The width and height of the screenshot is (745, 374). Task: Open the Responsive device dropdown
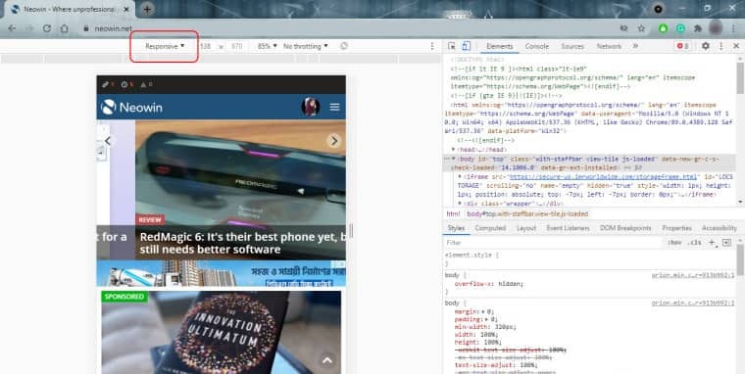165,46
